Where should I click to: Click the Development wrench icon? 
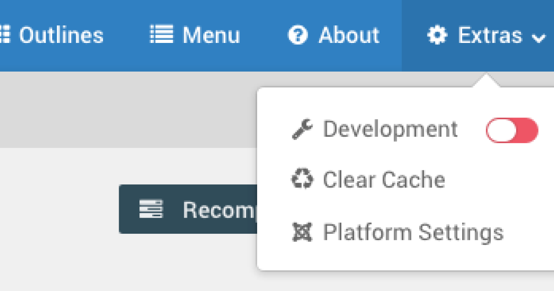(302, 129)
